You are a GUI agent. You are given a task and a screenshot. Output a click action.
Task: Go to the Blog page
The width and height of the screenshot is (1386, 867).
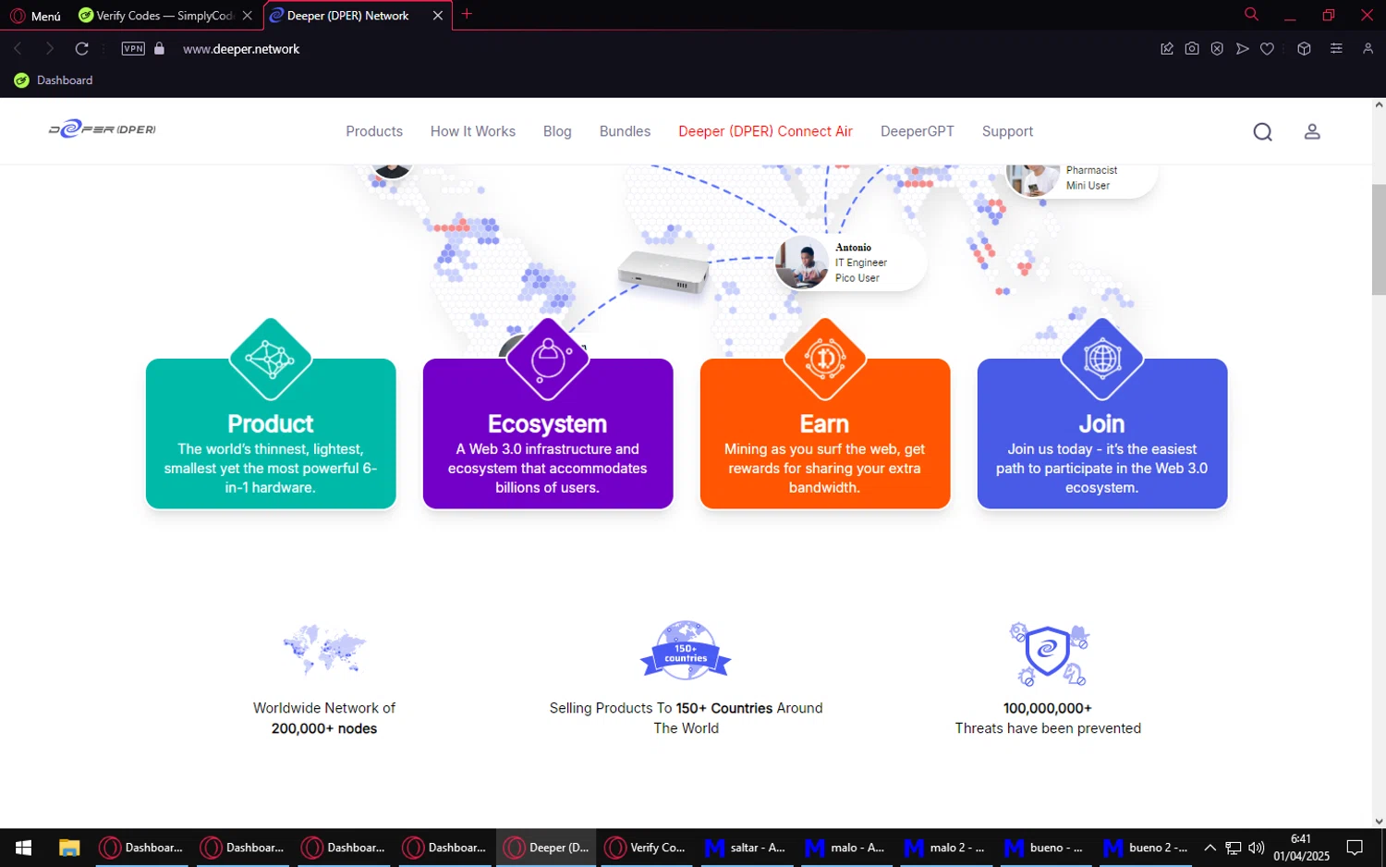point(557,131)
